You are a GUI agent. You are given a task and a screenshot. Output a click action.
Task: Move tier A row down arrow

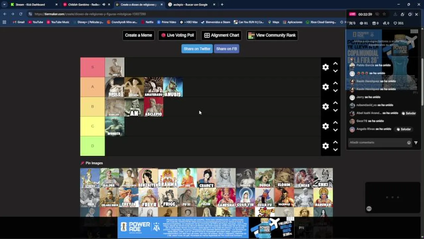point(335,91)
